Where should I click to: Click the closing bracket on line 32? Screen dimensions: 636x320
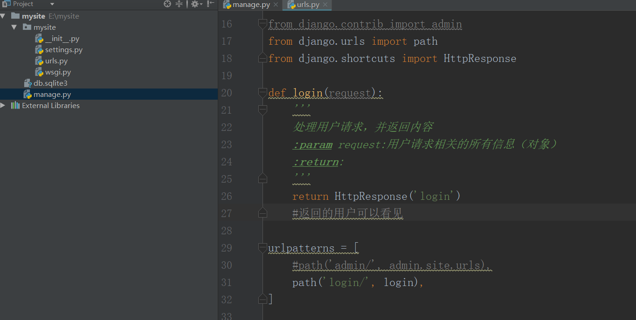270,300
